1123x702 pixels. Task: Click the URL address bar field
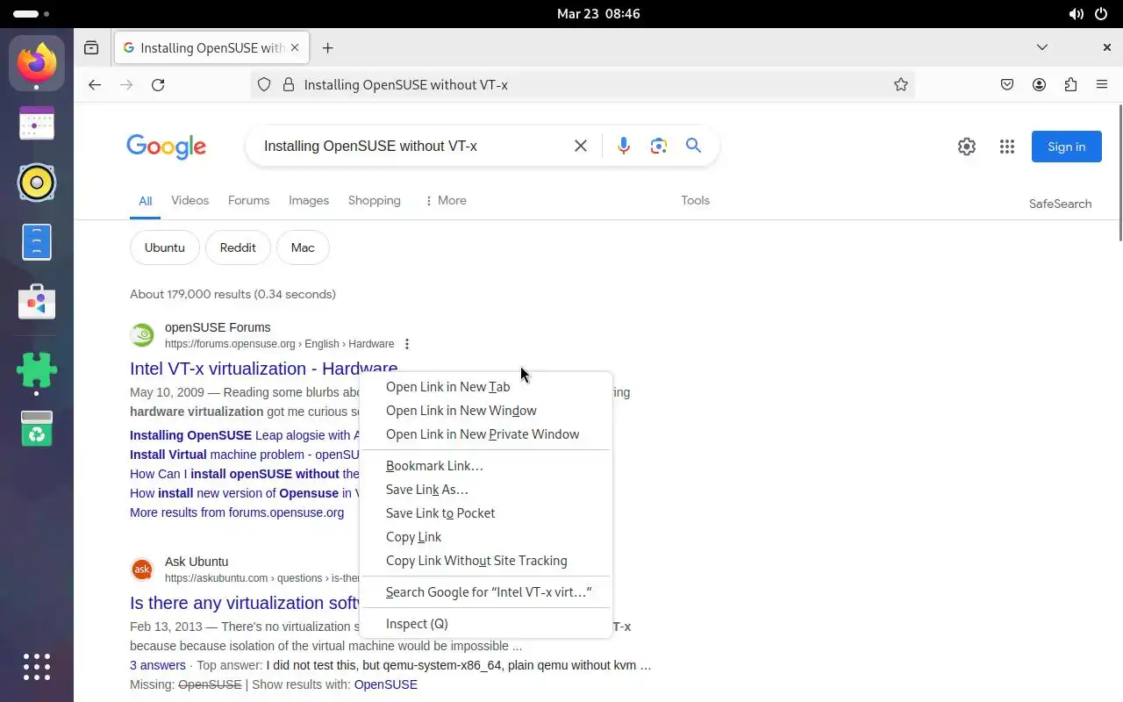[583, 85]
